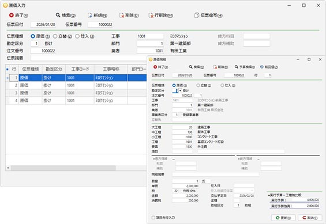Open 勘定区分 dropdown arrow in 原価明細
Viewport: 326px width, 224px height.
tap(180, 90)
